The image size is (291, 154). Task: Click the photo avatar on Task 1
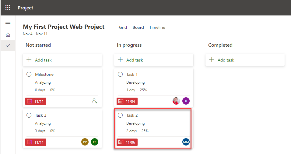tap(176, 101)
